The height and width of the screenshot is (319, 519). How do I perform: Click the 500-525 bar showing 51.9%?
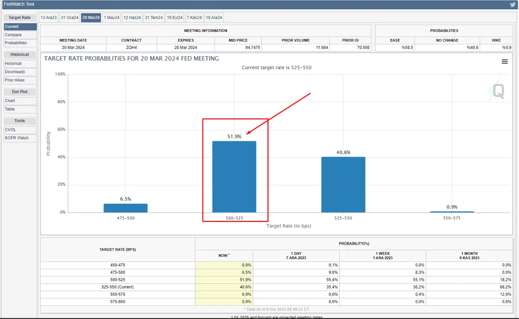[x=234, y=177]
